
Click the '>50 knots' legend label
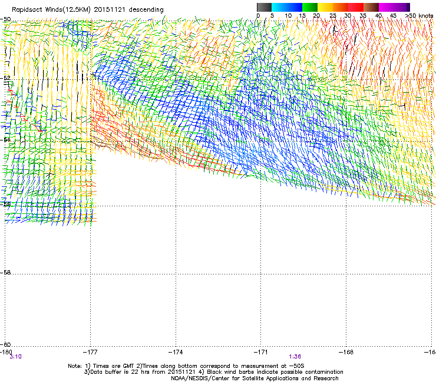(x=419, y=16)
